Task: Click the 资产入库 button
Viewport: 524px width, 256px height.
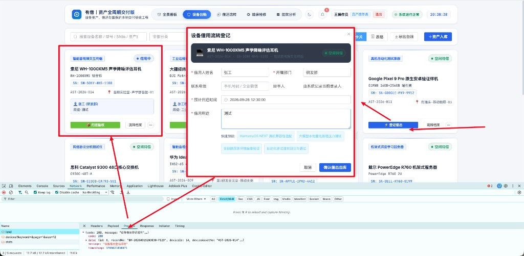Action: click(x=438, y=37)
